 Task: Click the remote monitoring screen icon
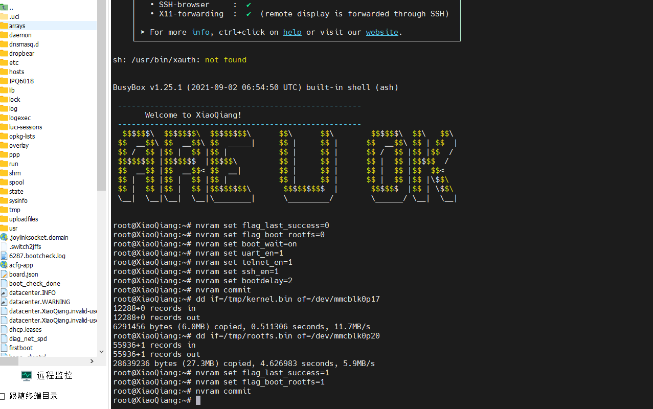pos(27,376)
